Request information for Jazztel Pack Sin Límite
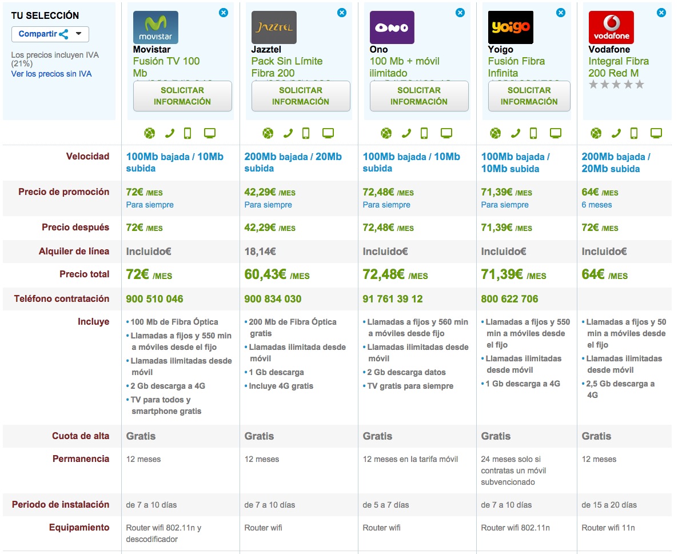The image size is (678, 554). click(301, 96)
